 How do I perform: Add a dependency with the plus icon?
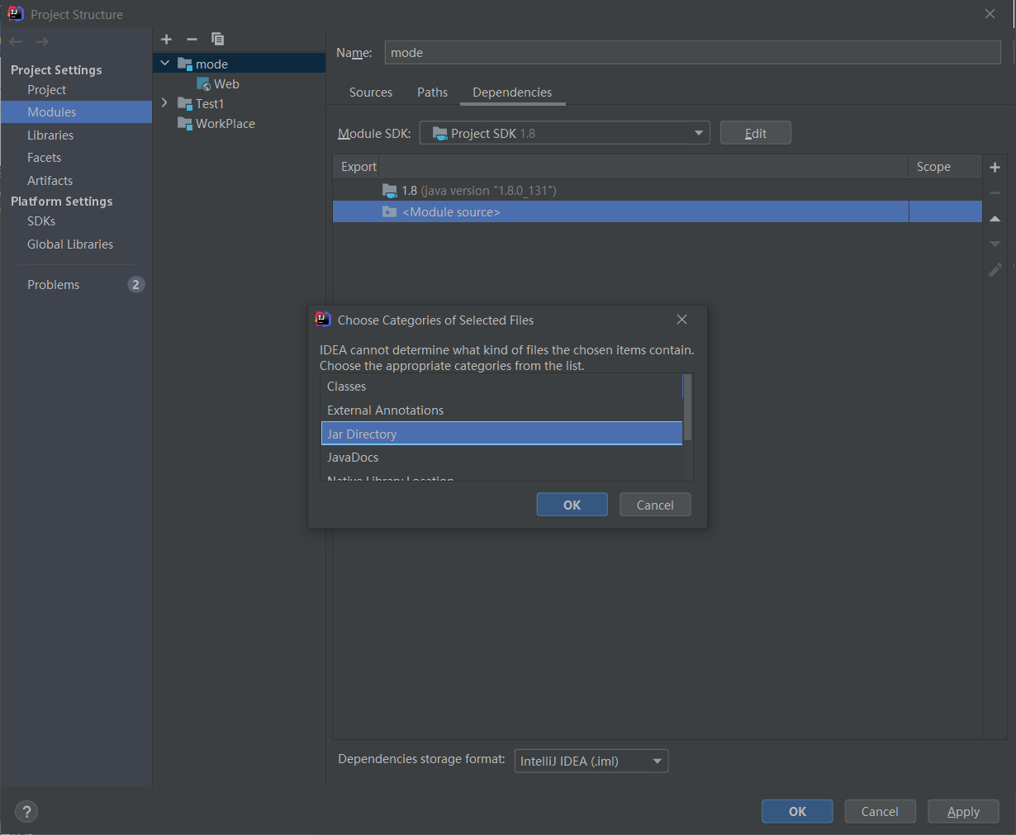coord(995,168)
